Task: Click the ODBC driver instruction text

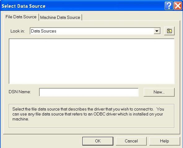Action: (x=88, y=114)
